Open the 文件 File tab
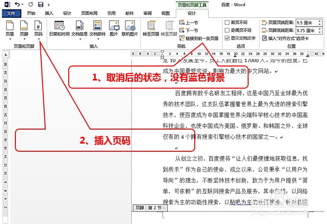This screenshot has height=224, width=327. pos(11,13)
